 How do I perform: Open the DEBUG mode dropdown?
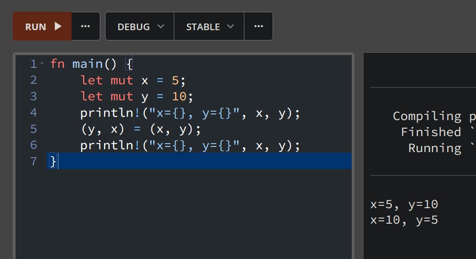click(140, 26)
